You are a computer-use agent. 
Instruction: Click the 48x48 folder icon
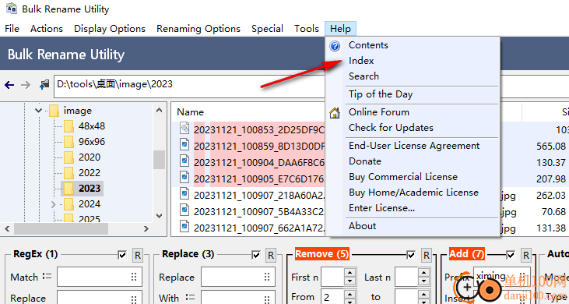point(69,126)
